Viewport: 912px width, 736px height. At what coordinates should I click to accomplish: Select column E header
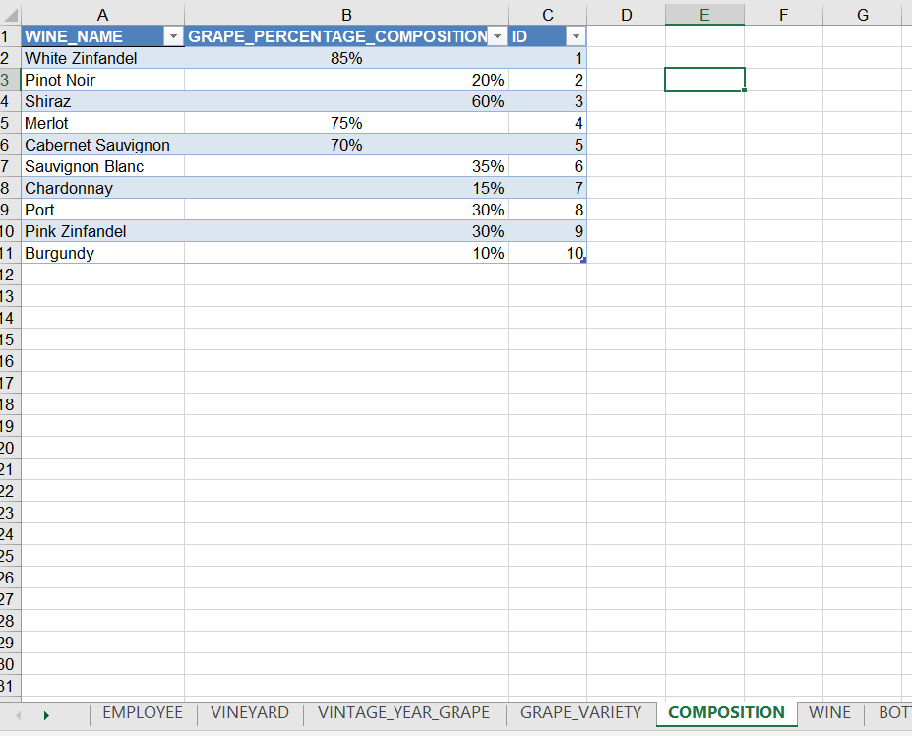pos(704,13)
